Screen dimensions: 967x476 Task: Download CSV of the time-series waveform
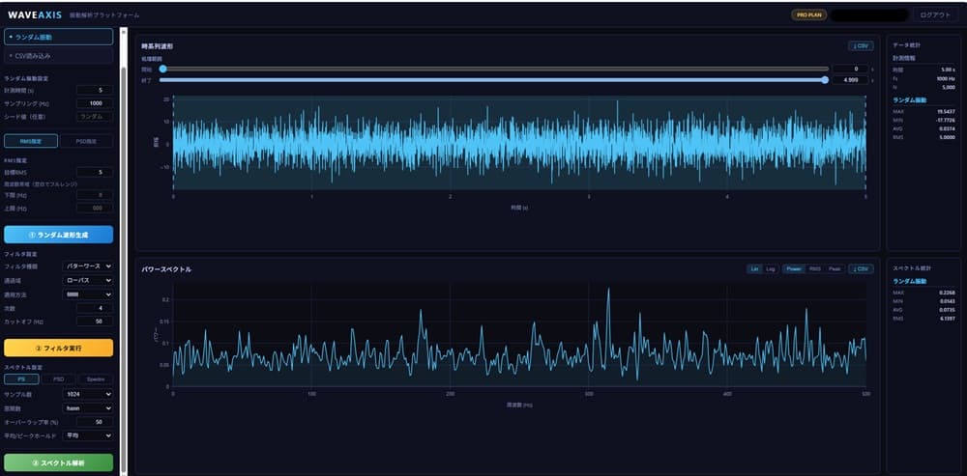pos(861,46)
